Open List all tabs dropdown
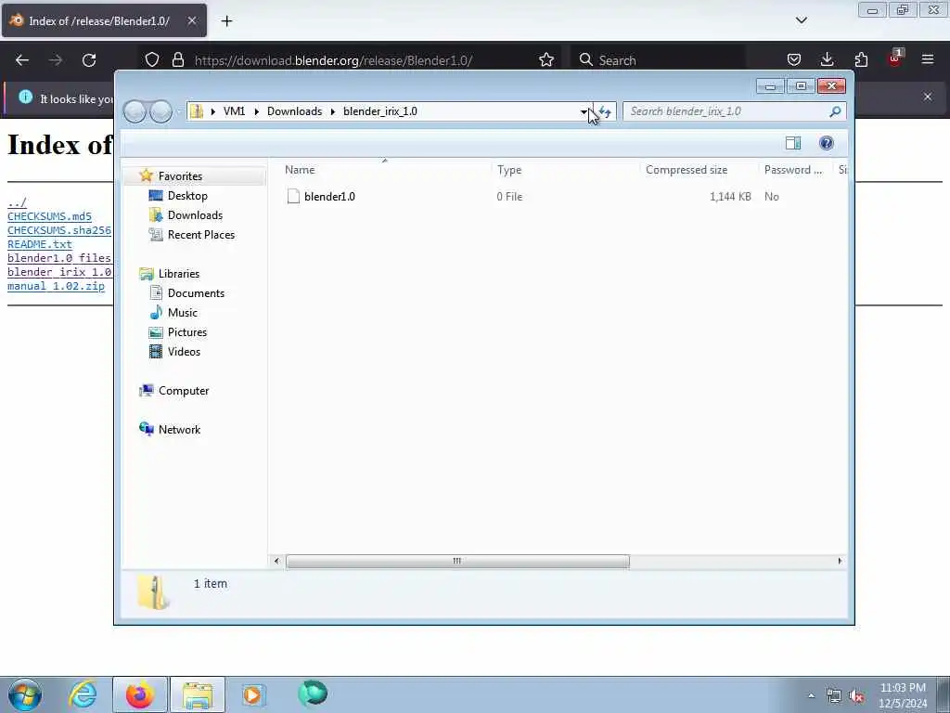950x713 pixels. (801, 20)
